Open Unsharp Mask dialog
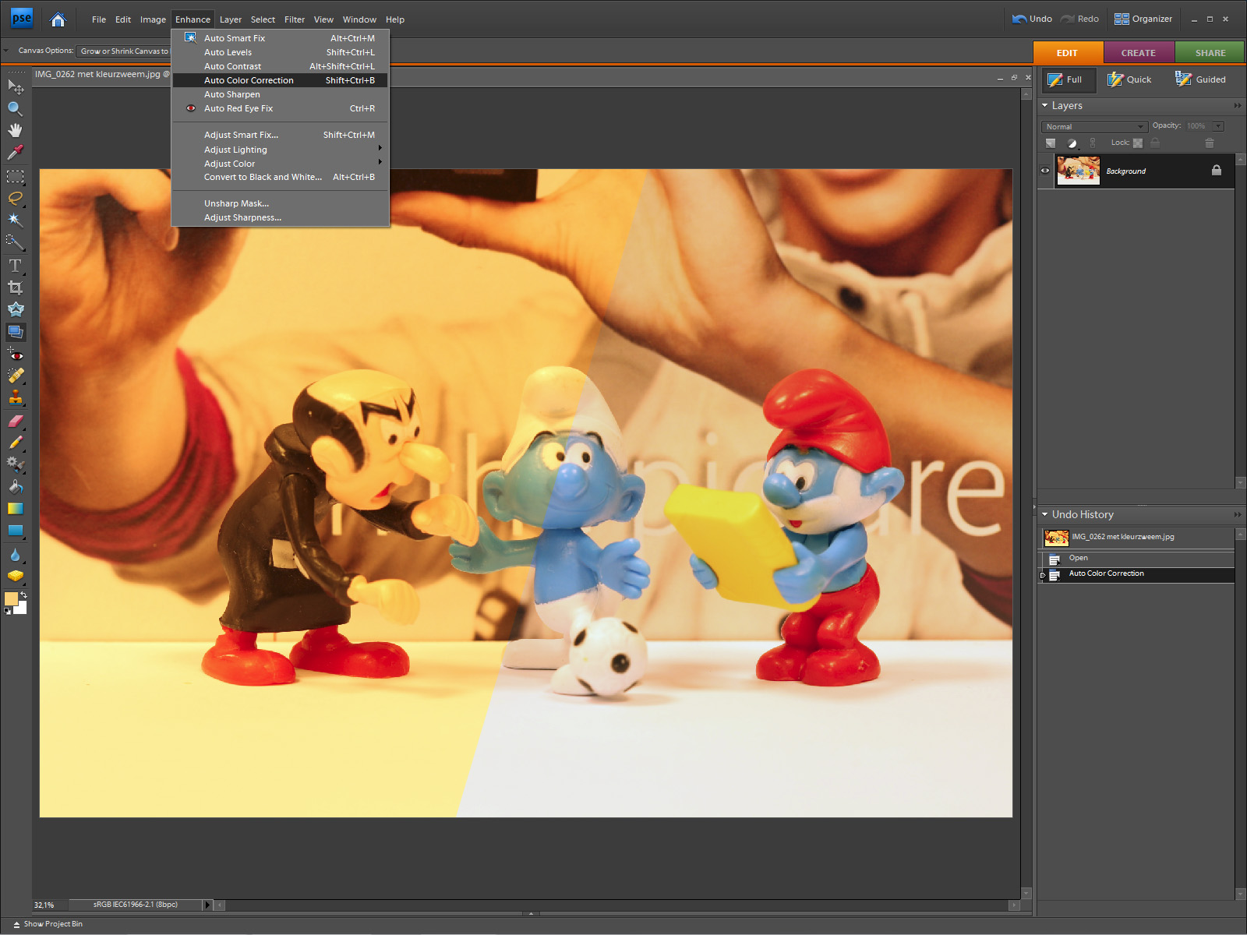The image size is (1247, 935). (x=281, y=203)
